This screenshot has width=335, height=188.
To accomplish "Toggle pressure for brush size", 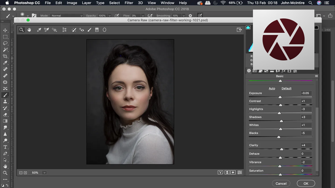I will pos(200,16).
